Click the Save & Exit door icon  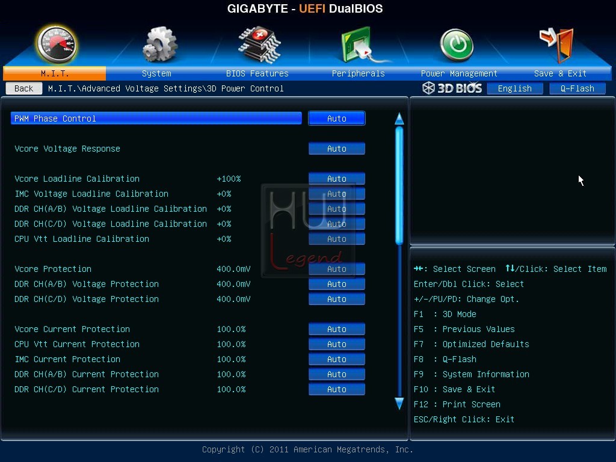click(x=557, y=45)
